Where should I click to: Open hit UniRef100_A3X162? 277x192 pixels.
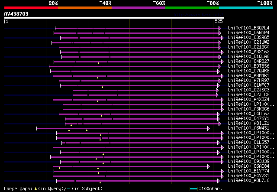(248, 52)
